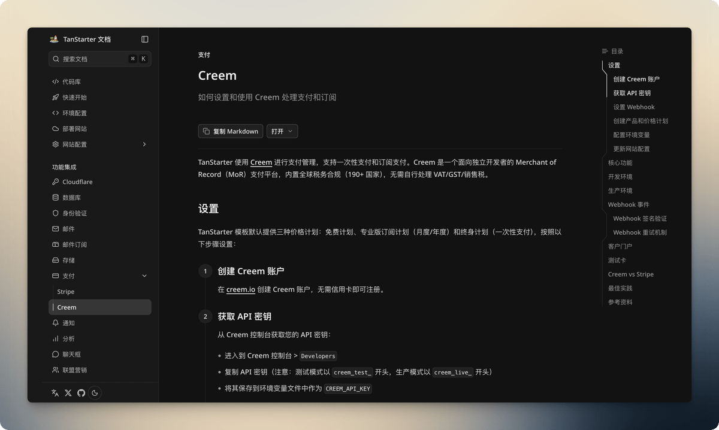Click the language translate icon
The width and height of the screenshot is (719, 430).
(x=55, y=393)
